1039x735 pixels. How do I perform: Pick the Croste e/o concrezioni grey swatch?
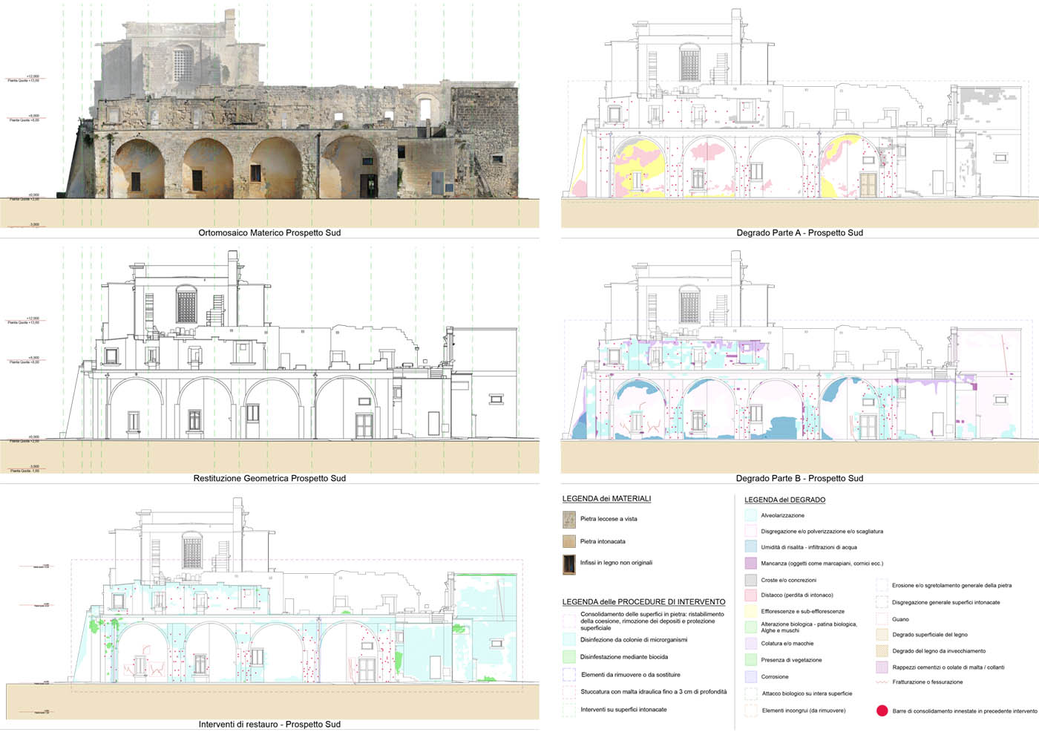[750, 580]
